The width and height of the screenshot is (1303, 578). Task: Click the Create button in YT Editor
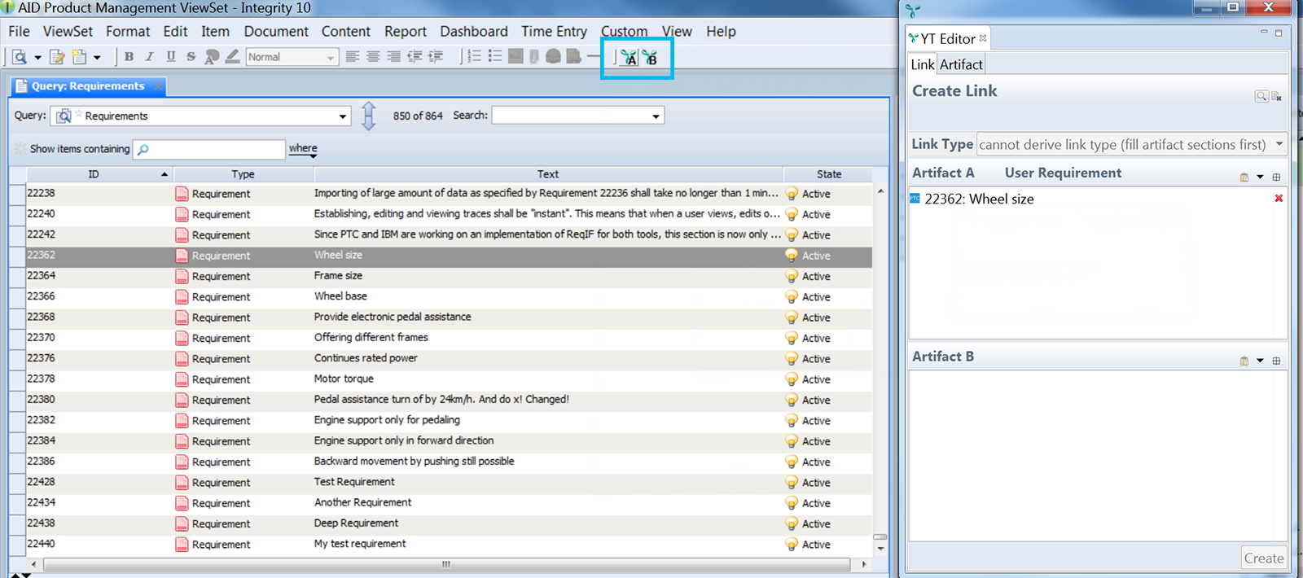(x=1264, y=558)
